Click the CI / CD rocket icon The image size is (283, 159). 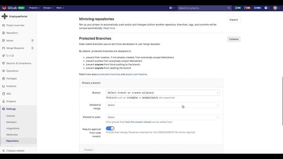click(4, 56)
